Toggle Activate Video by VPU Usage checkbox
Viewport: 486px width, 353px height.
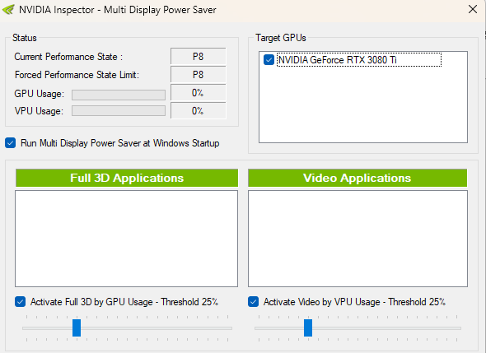coord(253,302)
